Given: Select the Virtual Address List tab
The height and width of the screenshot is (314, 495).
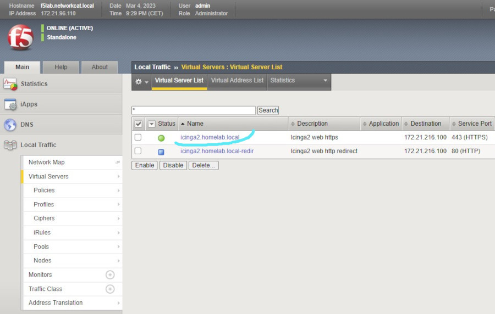Looking at the screenshot, I should pos(237,81).
